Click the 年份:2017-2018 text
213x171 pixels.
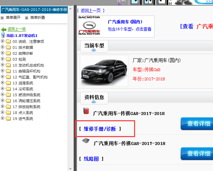point(149,79)
